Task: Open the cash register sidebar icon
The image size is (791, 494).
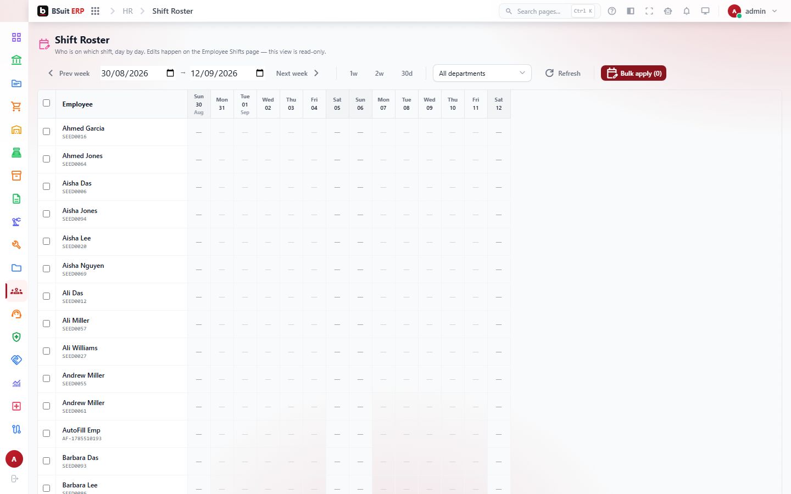Action: pos(16,153)
